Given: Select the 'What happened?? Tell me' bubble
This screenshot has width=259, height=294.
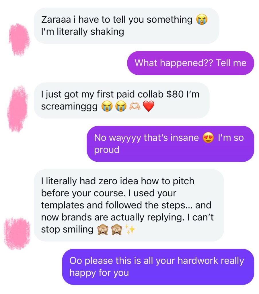Looking at the screenshot, I should pos(190,63).
